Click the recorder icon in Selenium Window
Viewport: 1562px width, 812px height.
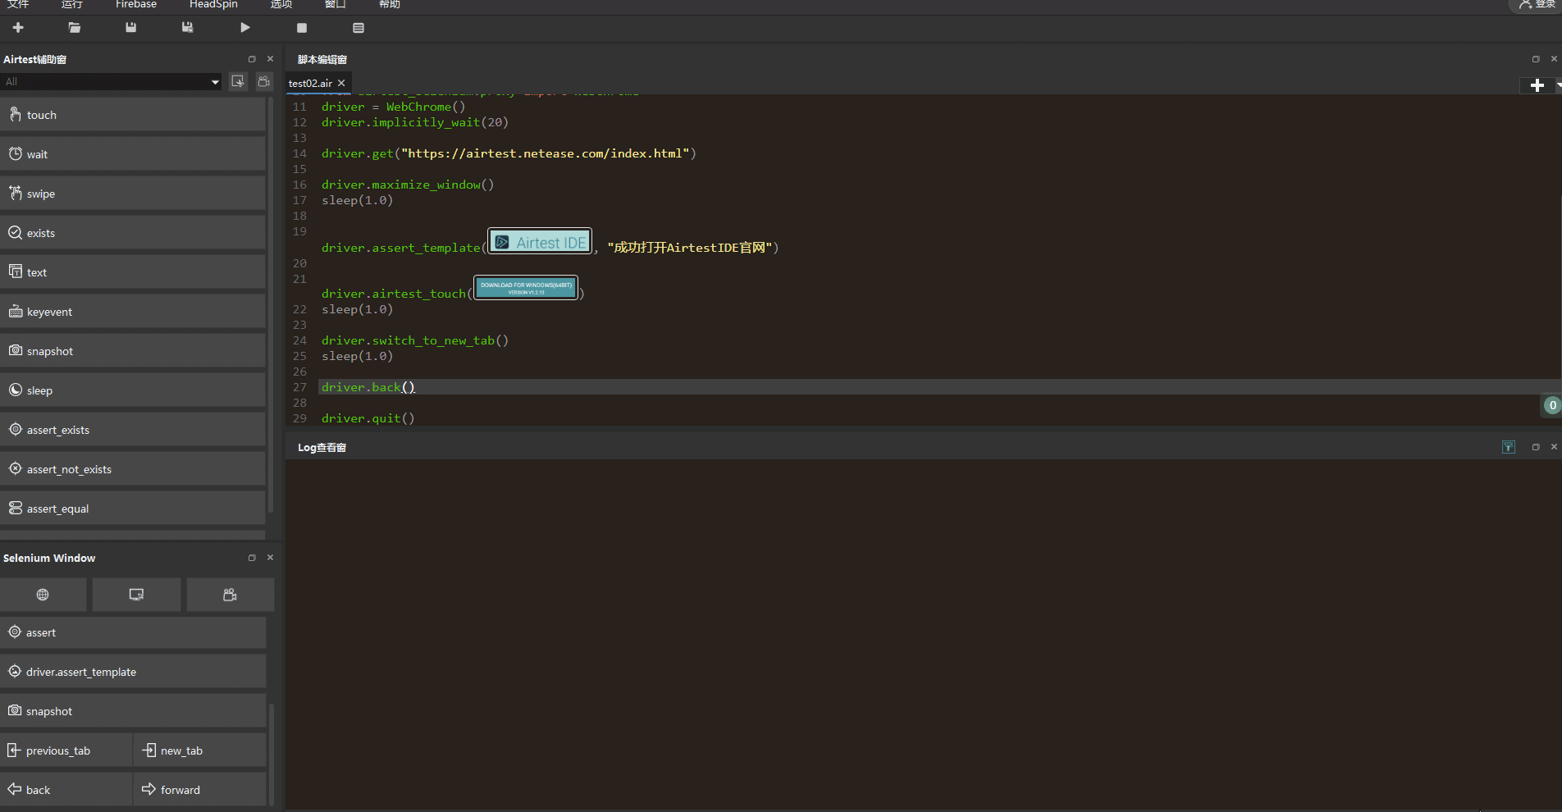click(230, 595)
